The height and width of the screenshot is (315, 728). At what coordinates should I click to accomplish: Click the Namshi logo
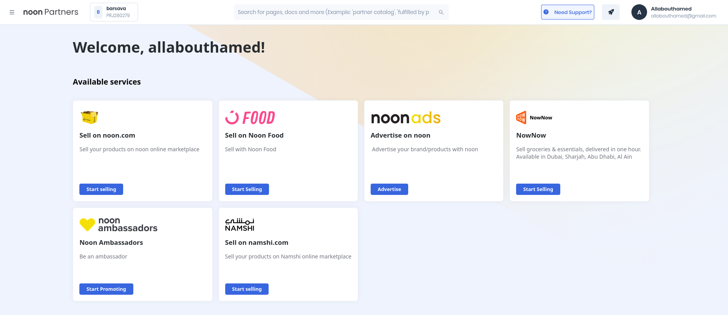[240, 225]
